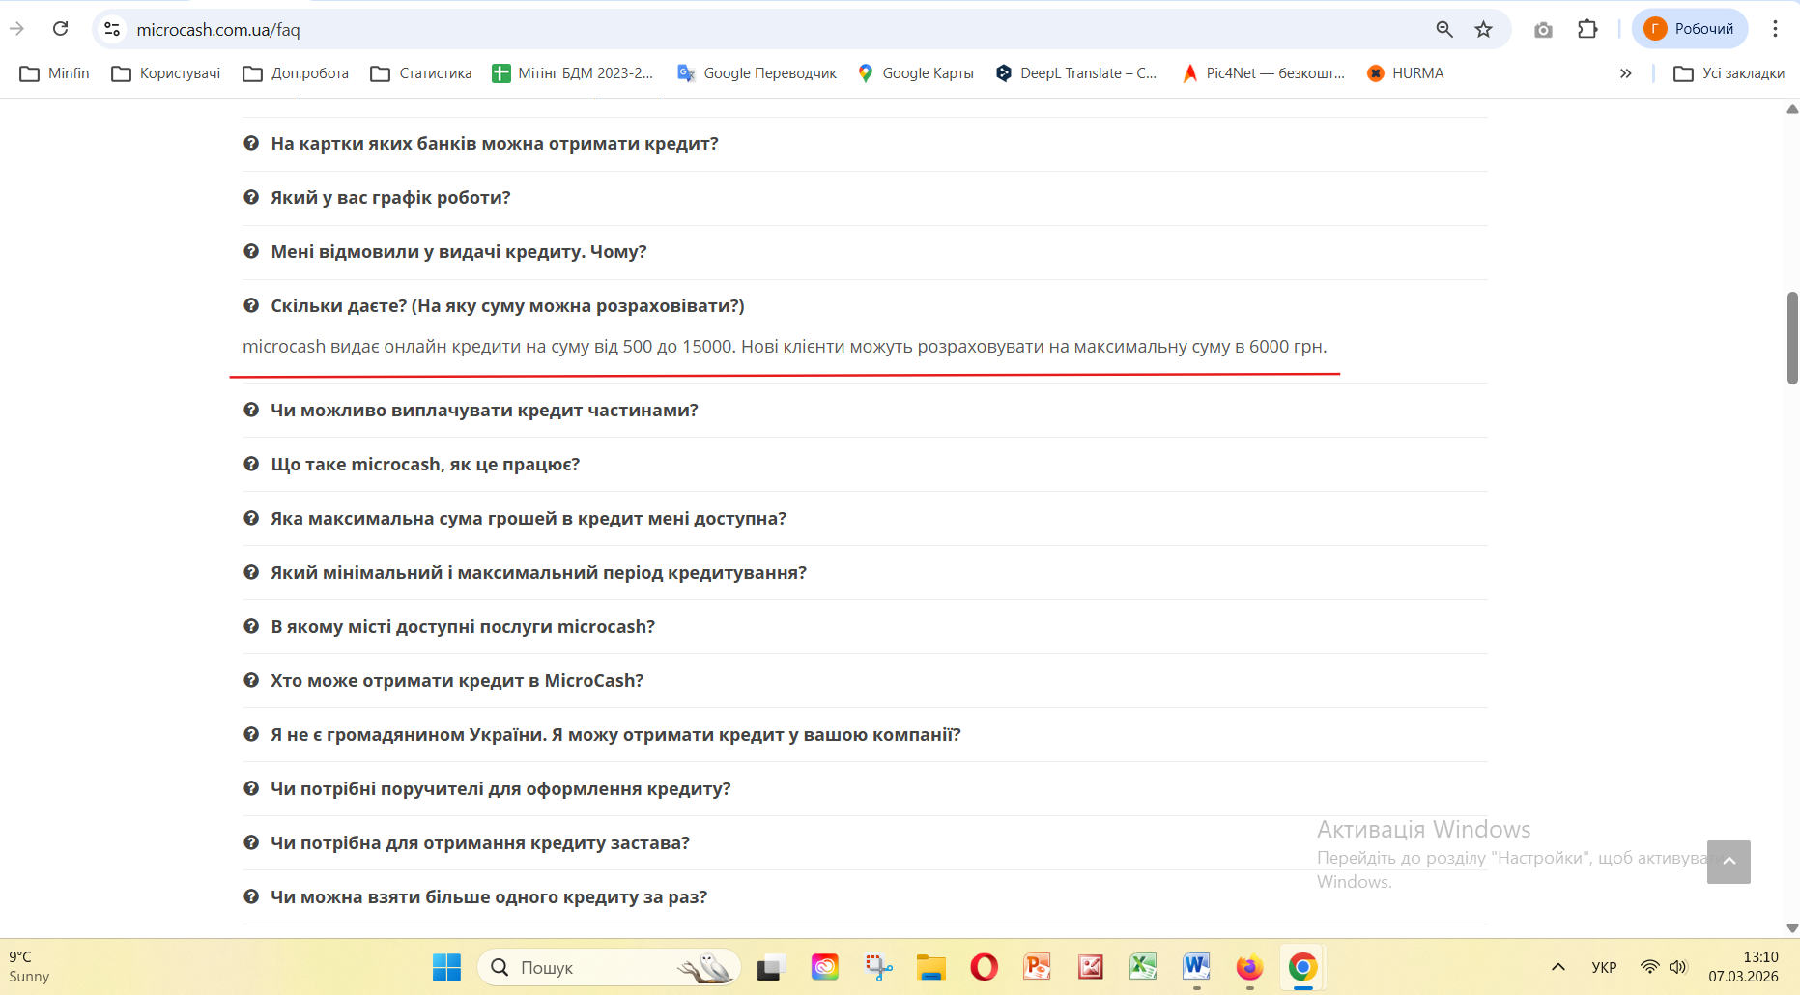Viewport: 1800px width, 995px height.
Task: Open the Windows Start menu
Action: (446, 967)
